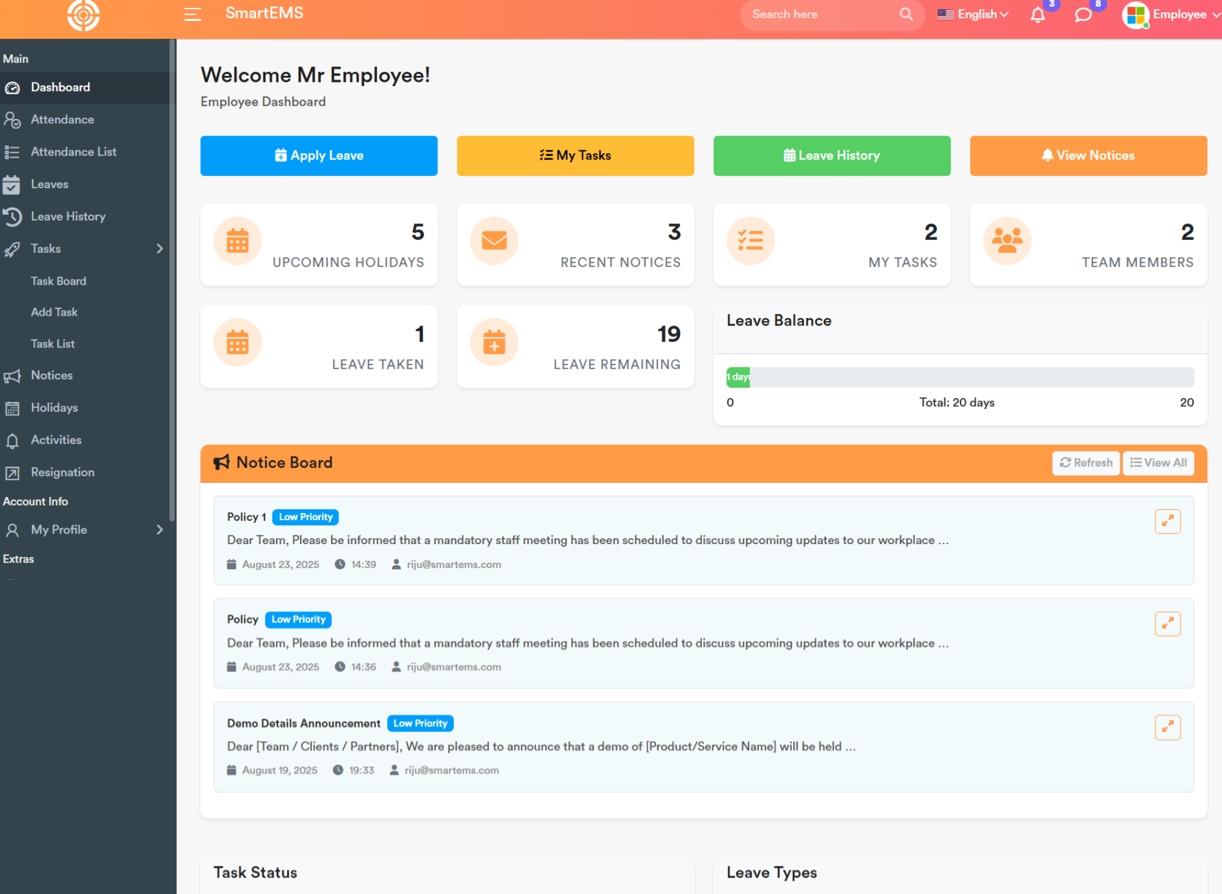Open Attendance List in sidebar
The height and width of the screenshot is (894, 1222).
pos(73,151)
